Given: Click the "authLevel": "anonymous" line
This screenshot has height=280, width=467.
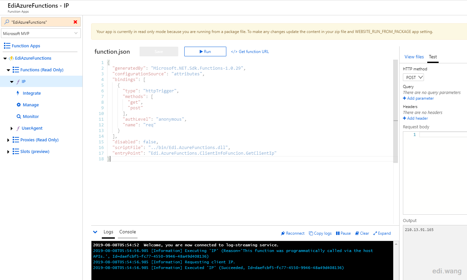Looking at the screenshot, I should [x=155, y=119].
